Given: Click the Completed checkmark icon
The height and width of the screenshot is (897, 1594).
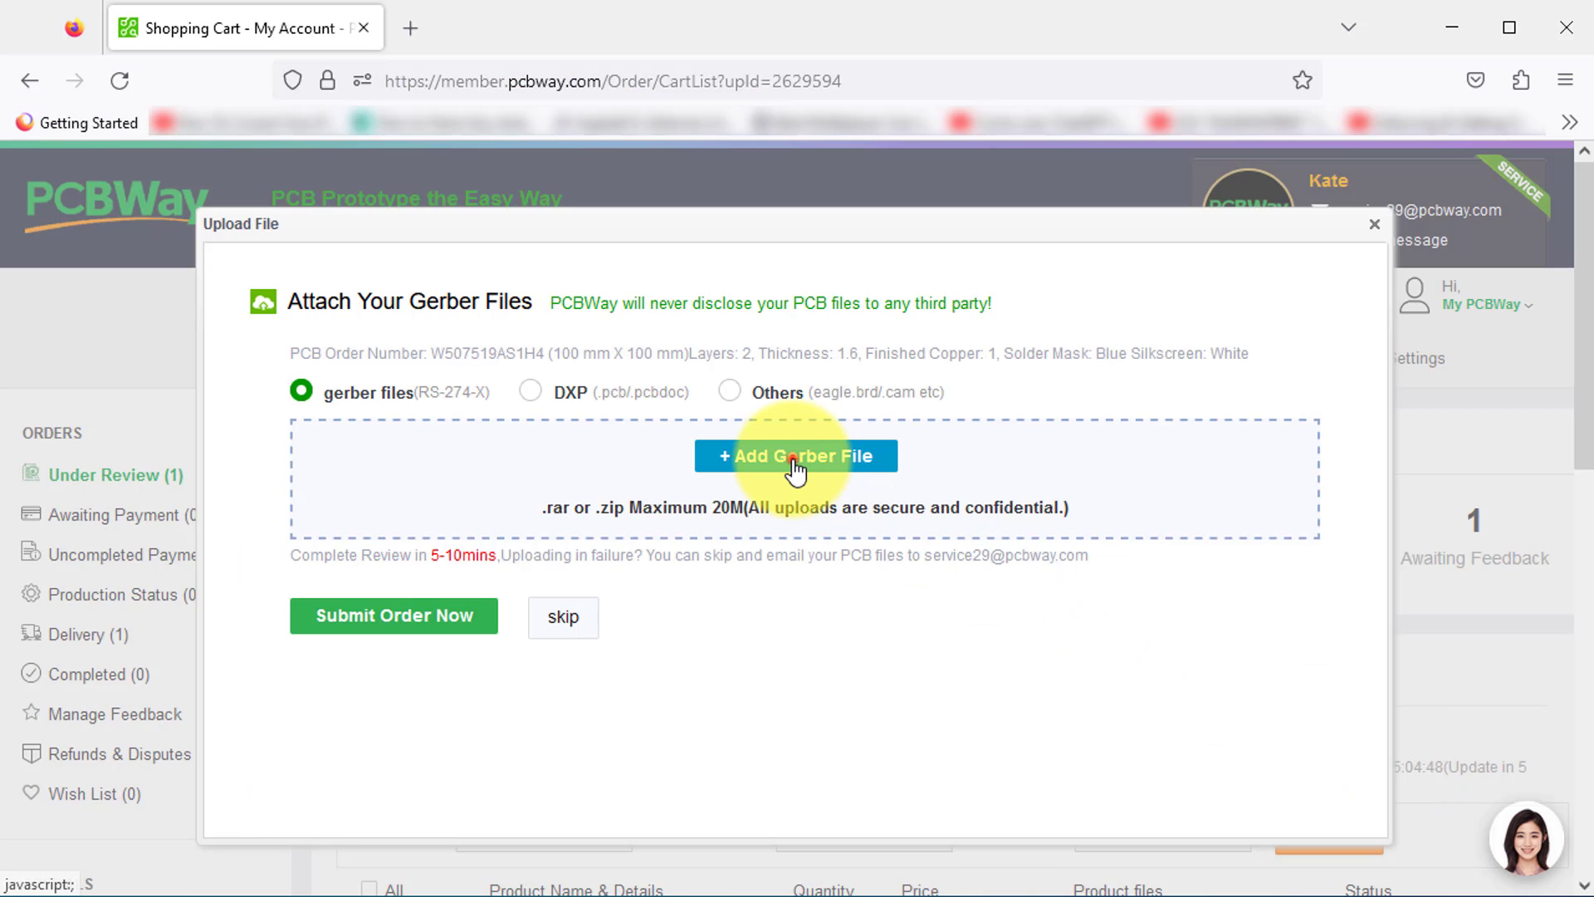Looking at the screenshot, I should [x=31, y=673].
